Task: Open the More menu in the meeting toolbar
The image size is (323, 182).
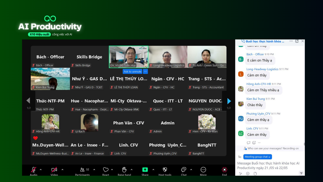Action: coord(203,170)
